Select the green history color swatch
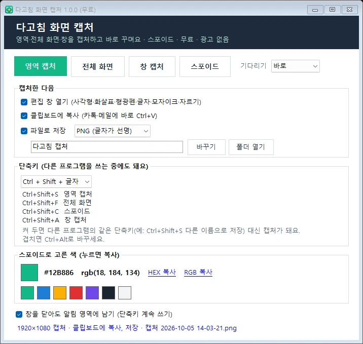This screenshot has width=363, height=344. coord(27,293)
